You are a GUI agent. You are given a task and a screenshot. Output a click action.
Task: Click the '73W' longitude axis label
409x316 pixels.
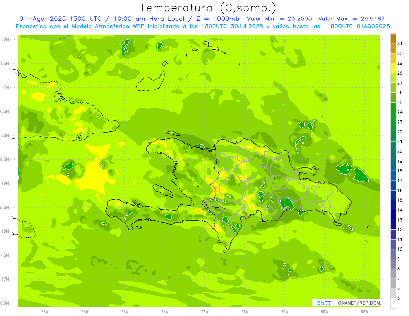tap(165, 312)
